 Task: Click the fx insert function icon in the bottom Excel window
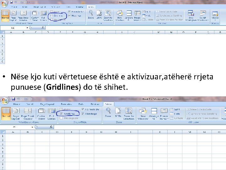[51, 127]
